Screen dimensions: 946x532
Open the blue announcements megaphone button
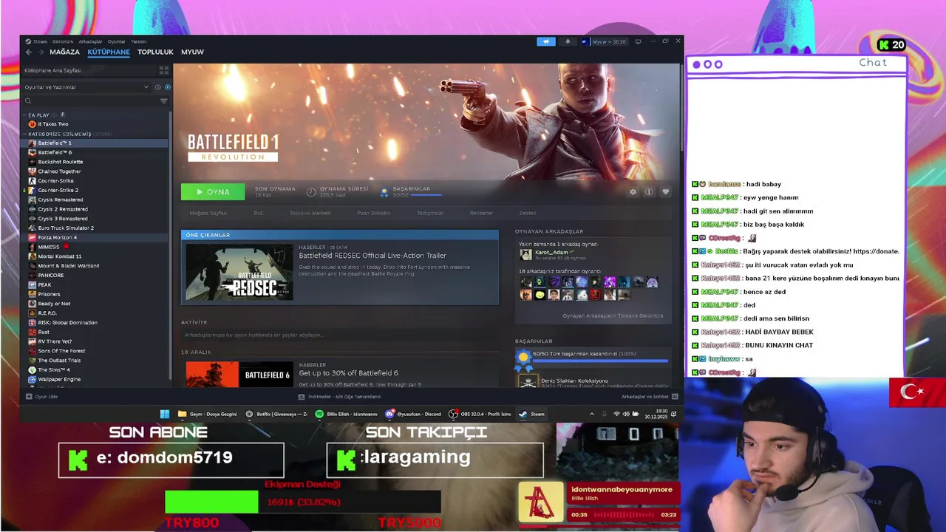click(x=546, y=41)
